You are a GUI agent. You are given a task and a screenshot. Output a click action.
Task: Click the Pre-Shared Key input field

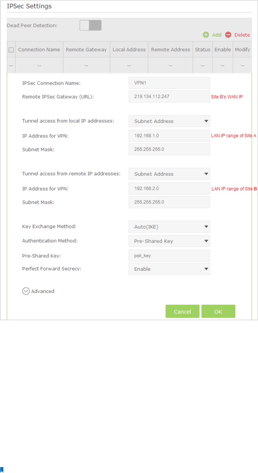click(169, 256)
